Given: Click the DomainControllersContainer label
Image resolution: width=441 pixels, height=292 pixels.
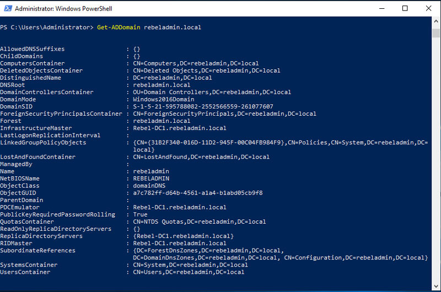Looking at the screenshot, I should pyautogui.click(x=47, y=92).
